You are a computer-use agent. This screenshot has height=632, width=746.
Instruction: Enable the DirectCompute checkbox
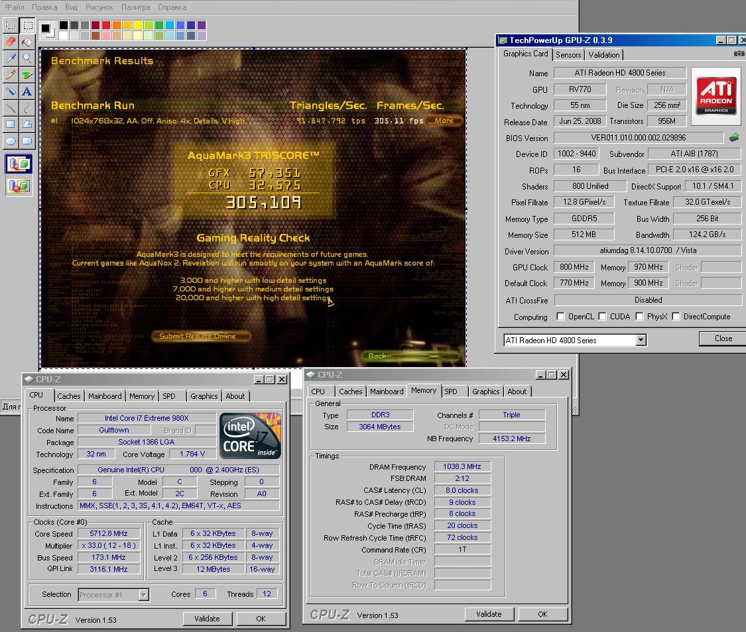[x=676, y=317]
